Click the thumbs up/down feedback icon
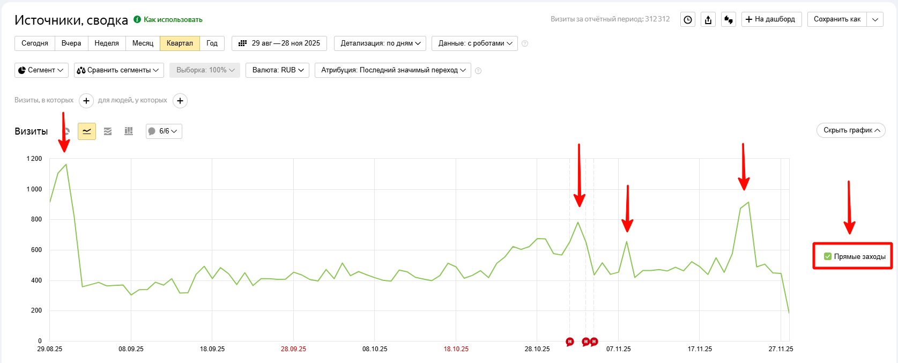The height and width of the screenshot is (363, 898). (728, 20)
